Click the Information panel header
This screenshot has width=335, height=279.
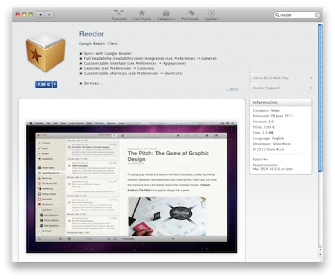281,103
